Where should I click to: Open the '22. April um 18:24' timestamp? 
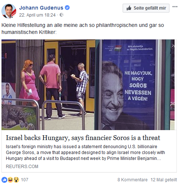click(x=37, y=15)
